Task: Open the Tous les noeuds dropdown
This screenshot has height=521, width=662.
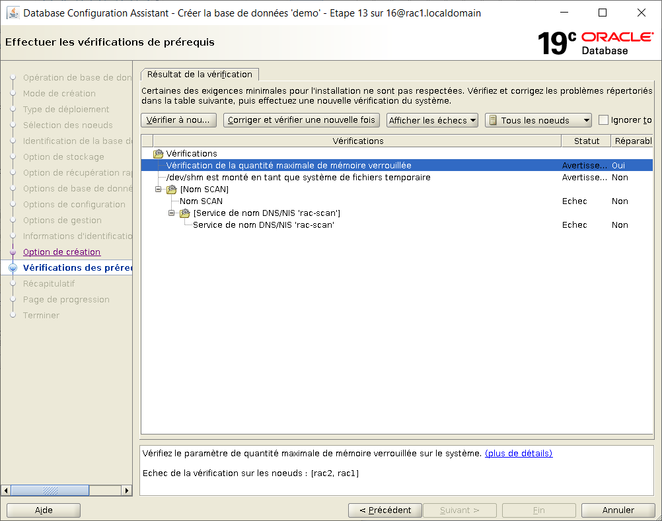Action: (538, 120)
